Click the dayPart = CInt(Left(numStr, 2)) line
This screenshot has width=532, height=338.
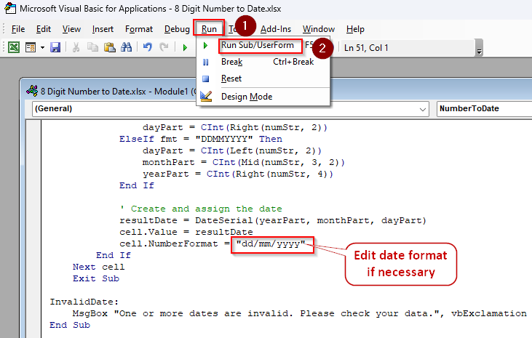[x=231, y=150]
